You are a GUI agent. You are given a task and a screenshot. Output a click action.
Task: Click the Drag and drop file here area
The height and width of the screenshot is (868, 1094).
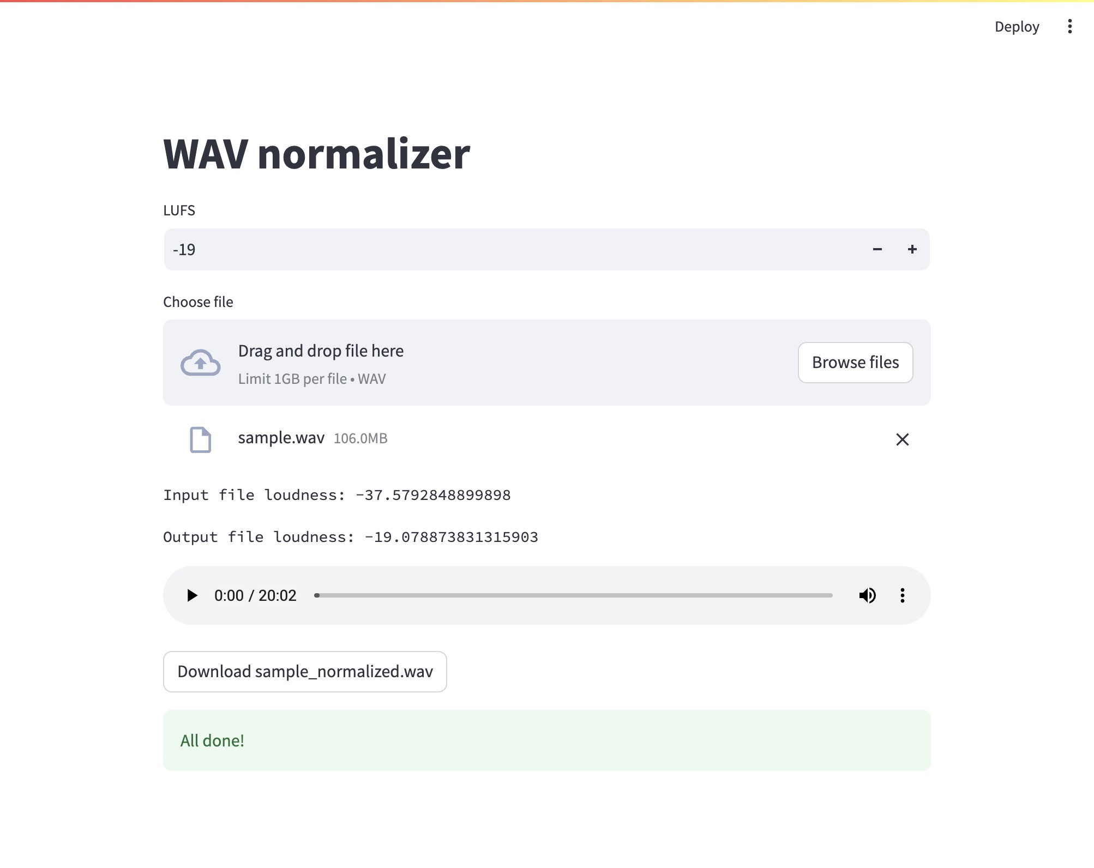321,351
